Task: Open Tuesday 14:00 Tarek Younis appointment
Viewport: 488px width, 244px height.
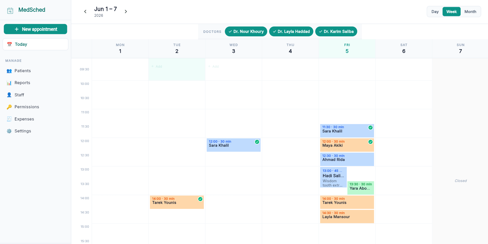Action: [177, 202]
